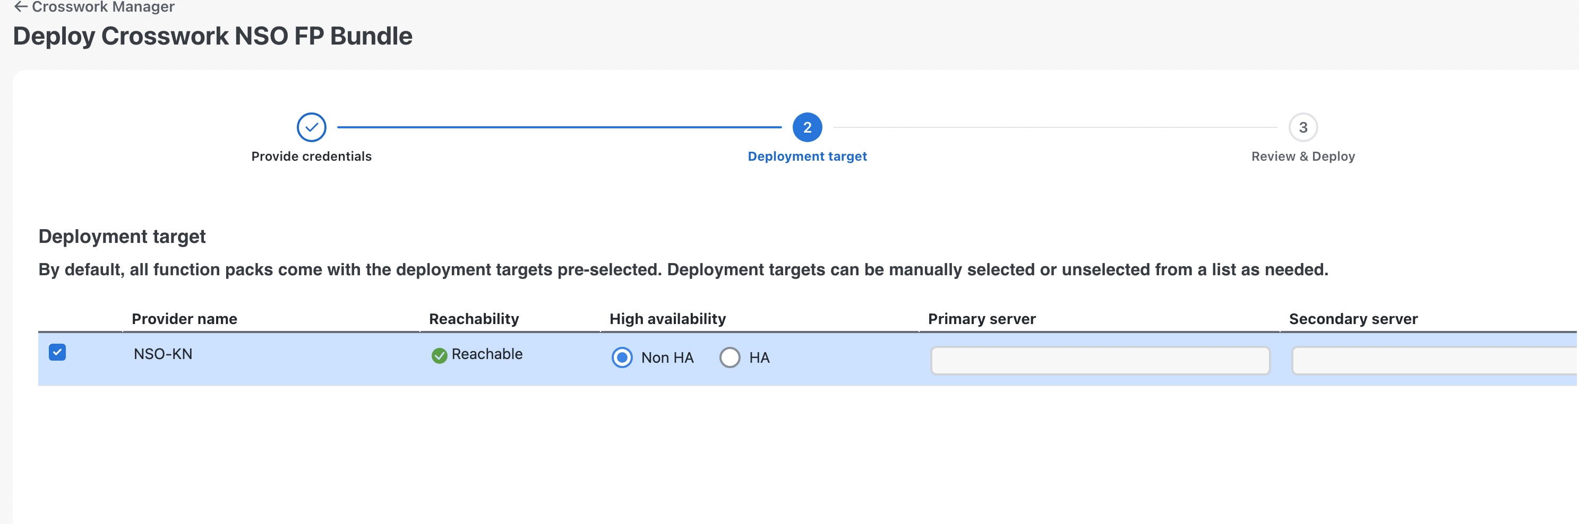Choose the HA radio option
This screenshot has height=524, width=1579.
tap(730, 357)
